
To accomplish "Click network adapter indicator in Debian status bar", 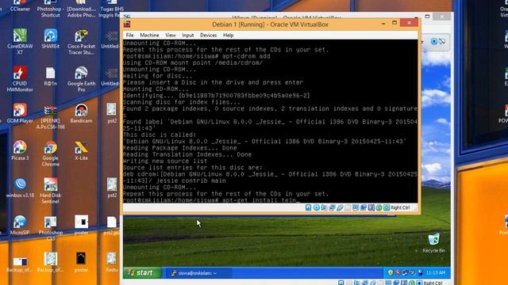I will click(x=332, y=207).
